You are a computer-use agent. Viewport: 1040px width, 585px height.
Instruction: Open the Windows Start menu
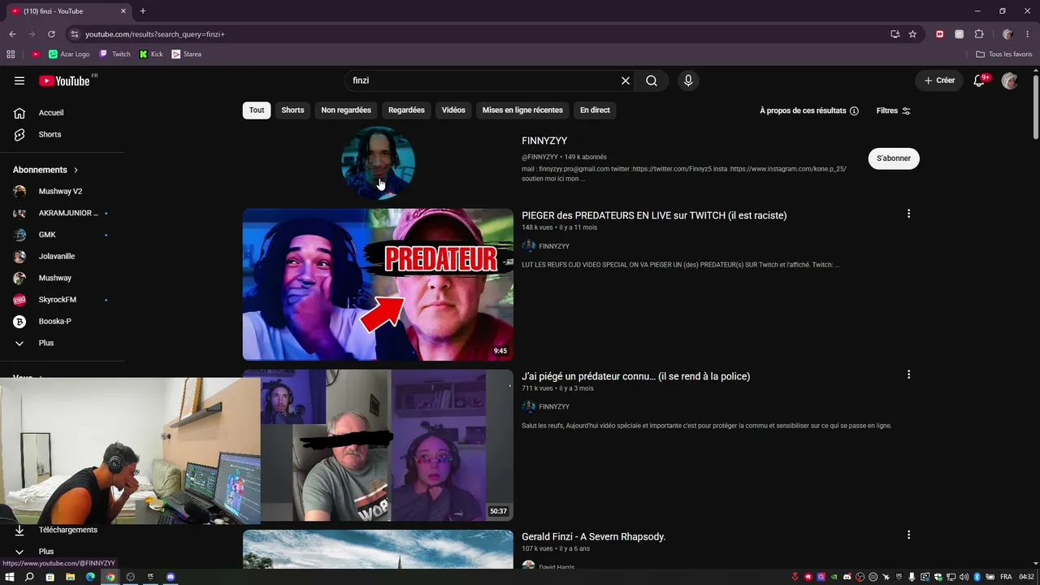click(10, 577)
